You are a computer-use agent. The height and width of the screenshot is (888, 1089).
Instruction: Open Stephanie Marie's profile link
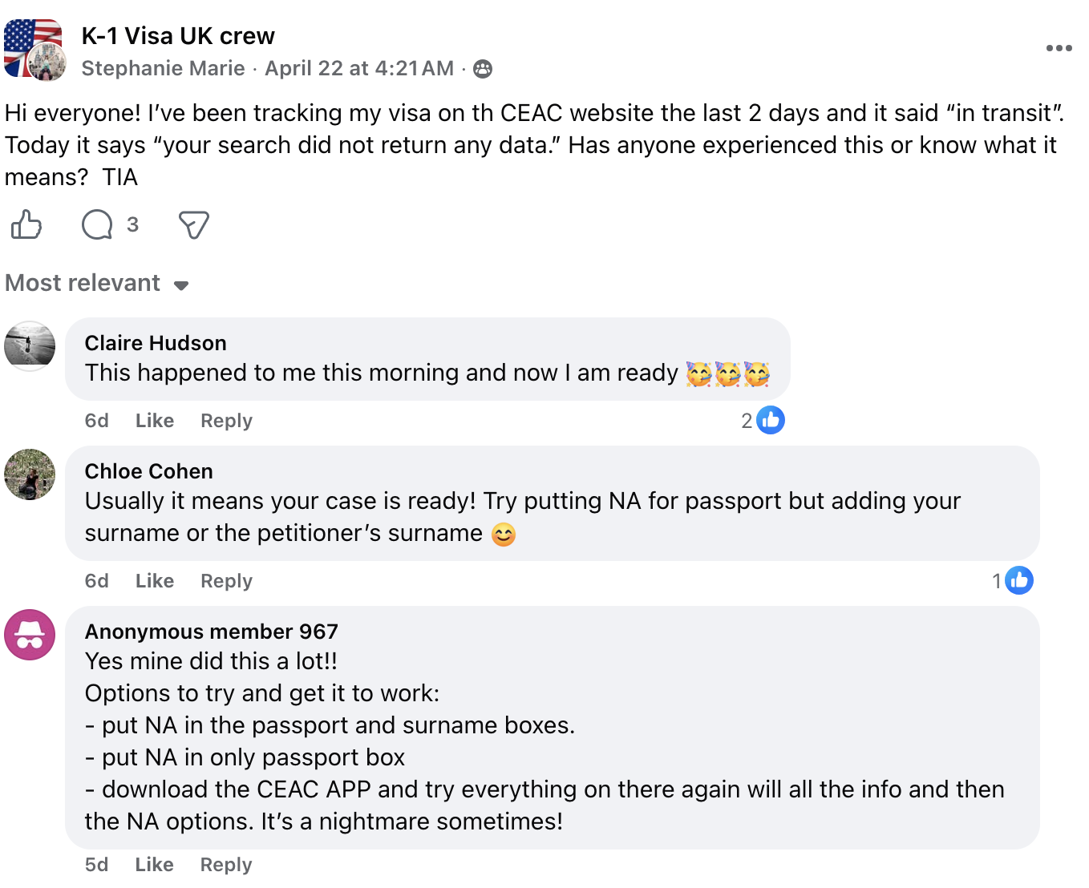coord(163,69)
